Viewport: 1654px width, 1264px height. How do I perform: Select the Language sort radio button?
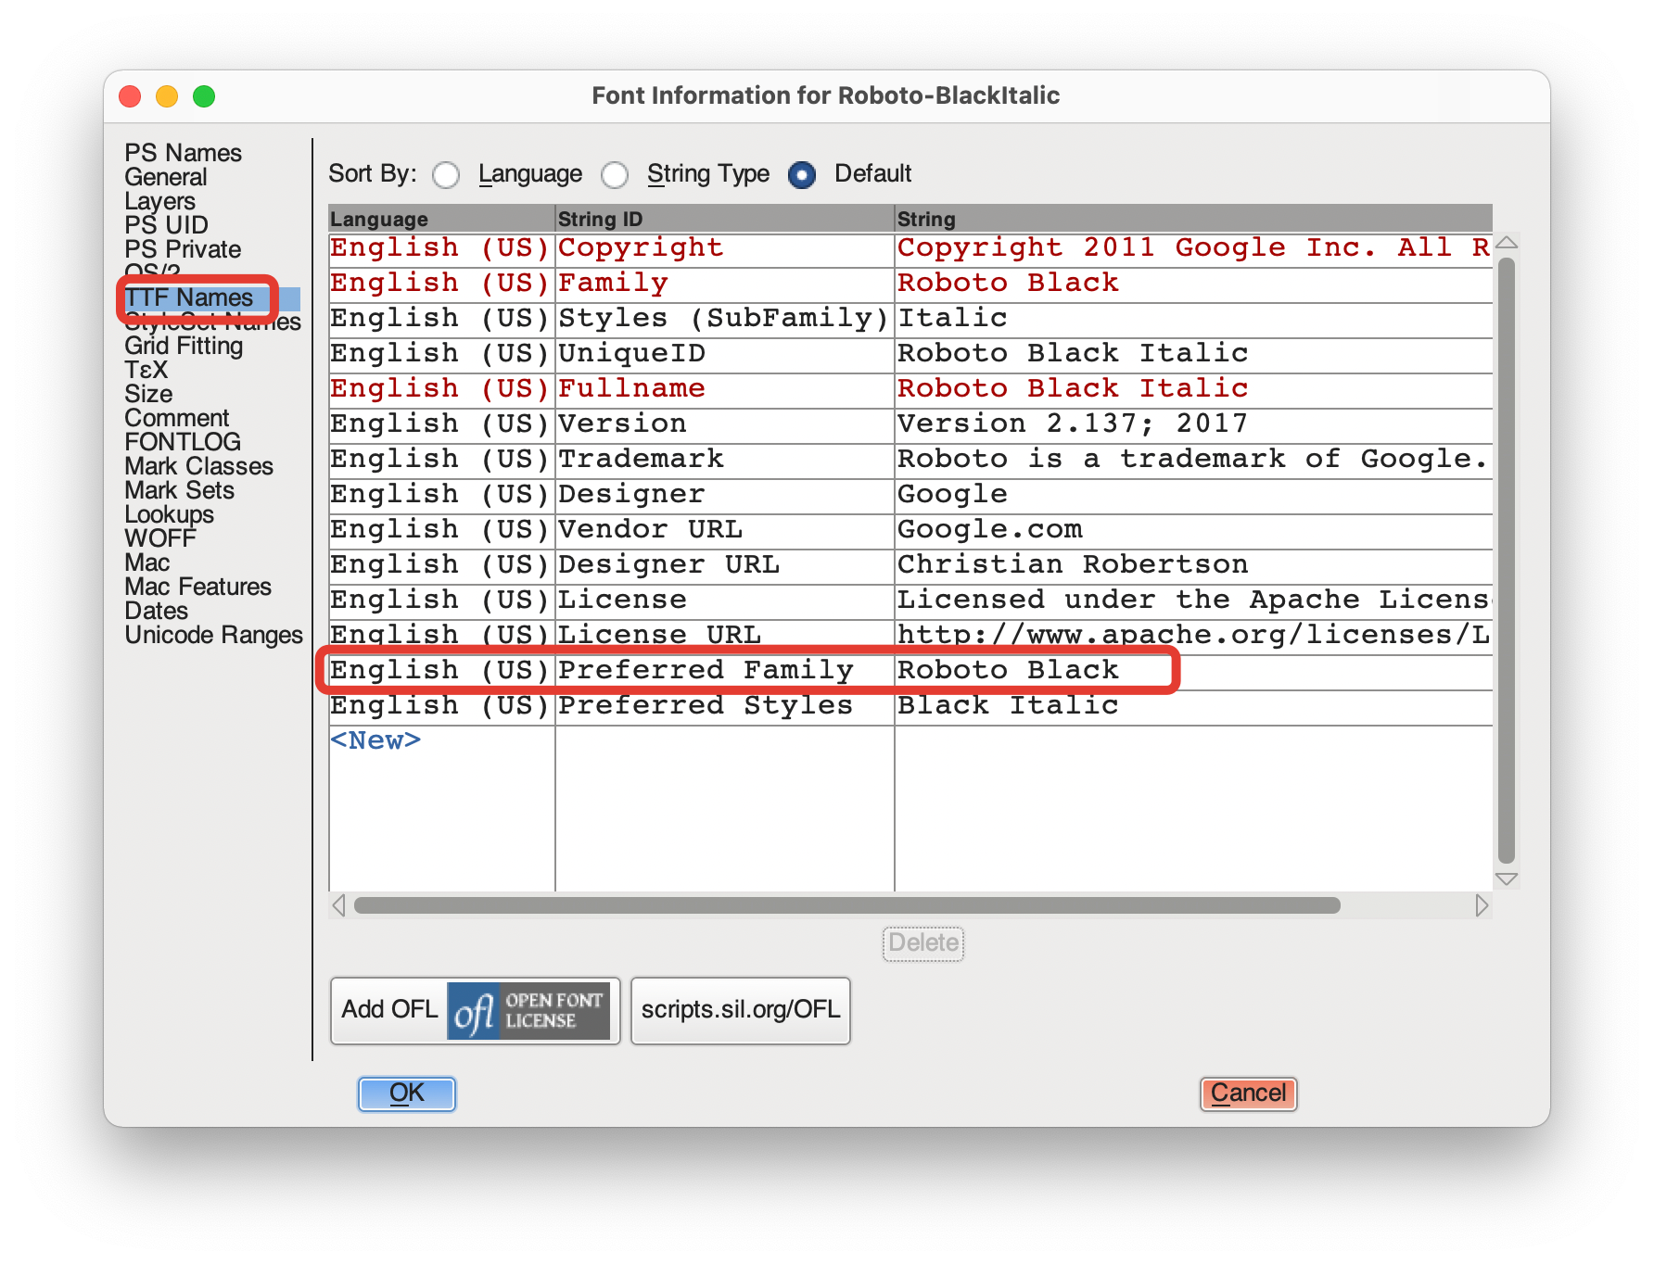(446, 174)
